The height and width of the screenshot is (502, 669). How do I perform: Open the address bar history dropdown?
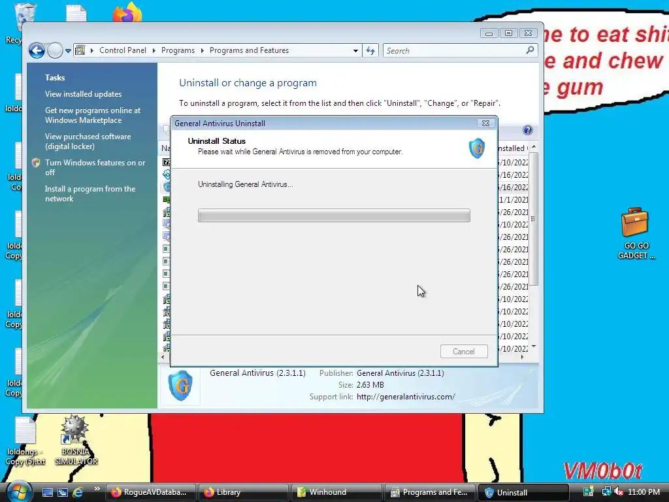355,50
